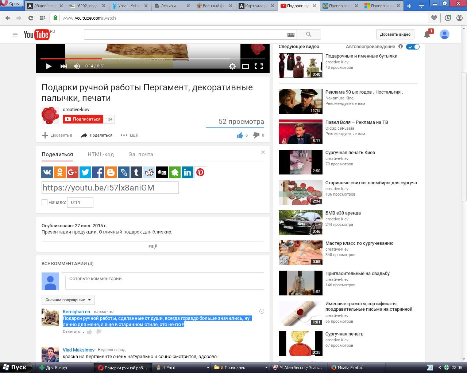Share on Facebook icon

click(98, 172)
